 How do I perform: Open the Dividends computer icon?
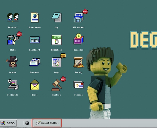point(13,85)
